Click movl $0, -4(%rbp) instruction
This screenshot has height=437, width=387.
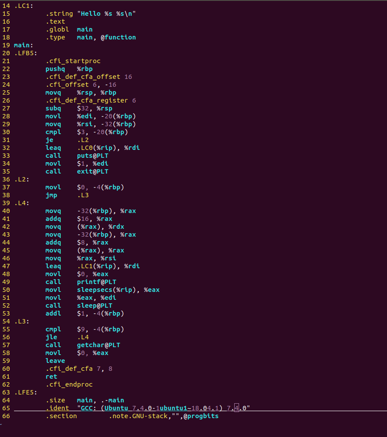coord(85,187)
